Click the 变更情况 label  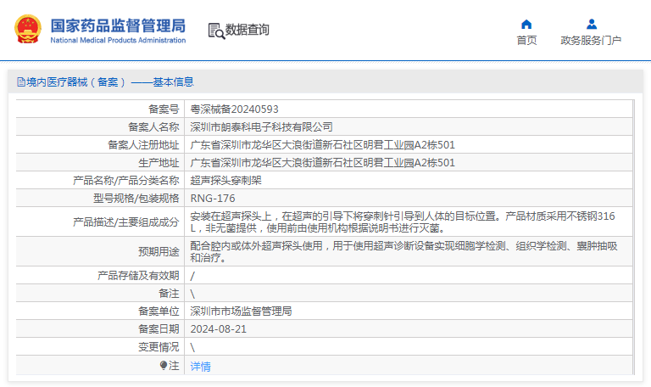pyautogui.click(x=159, y=346)
